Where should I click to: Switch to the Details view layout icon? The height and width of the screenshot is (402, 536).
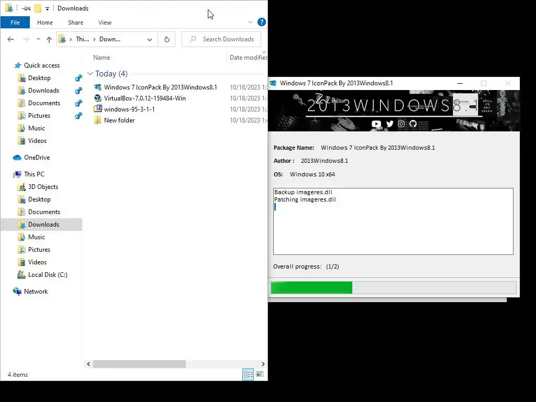point(248,375)
